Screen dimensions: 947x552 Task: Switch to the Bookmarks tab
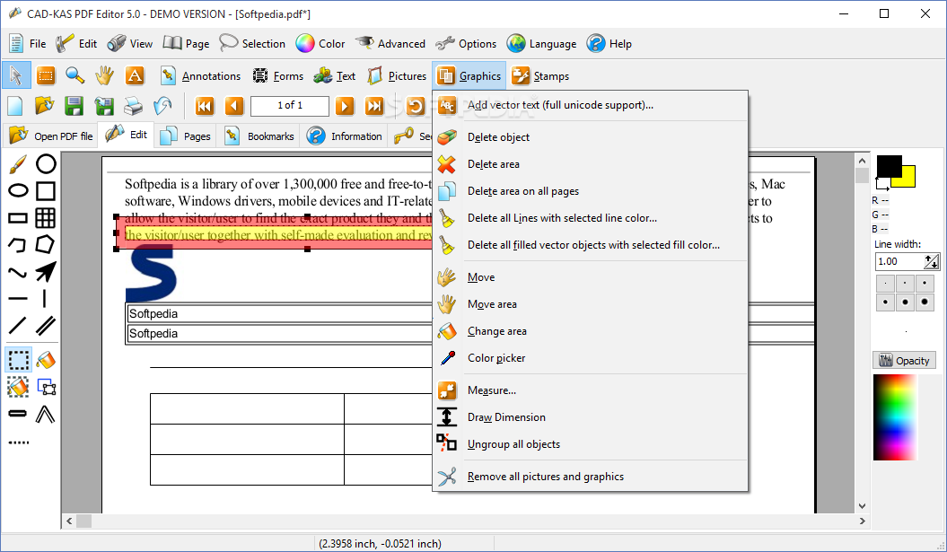click(x=259, y=136)
